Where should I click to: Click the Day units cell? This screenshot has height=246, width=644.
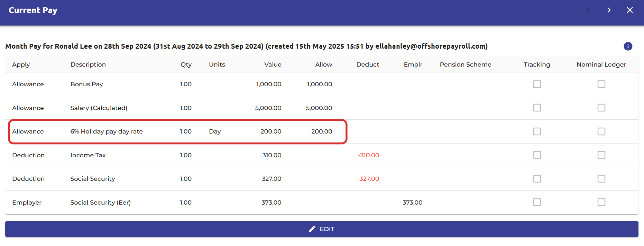coord(215,131)
